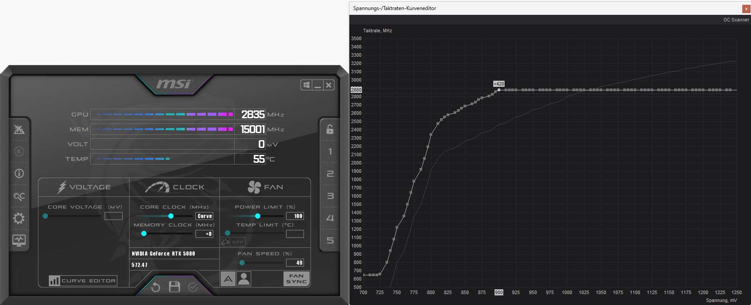Click the empty Temp Limit value field
Viewport: 751px width, 305px height.
295,234
